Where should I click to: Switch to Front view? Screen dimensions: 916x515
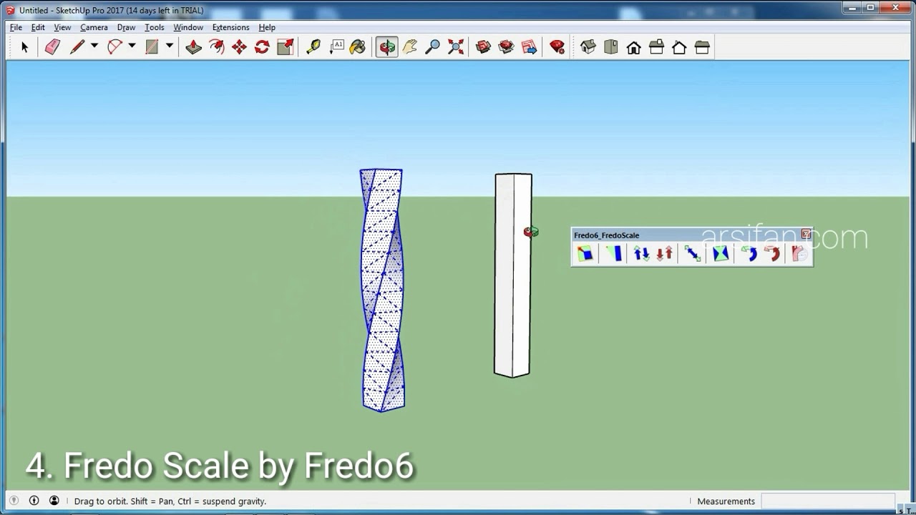tap(633, 47)
